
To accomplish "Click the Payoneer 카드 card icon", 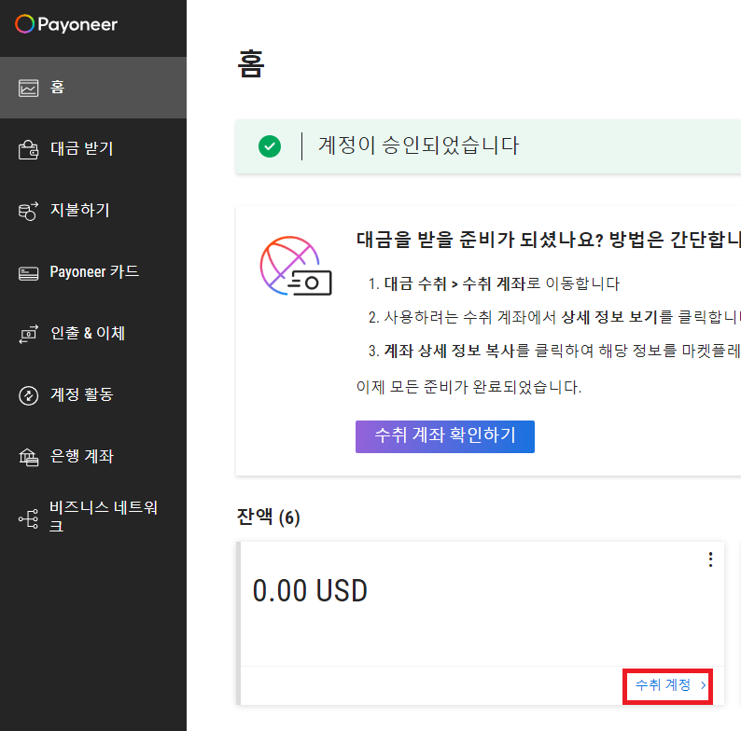I will pos(28,273).
